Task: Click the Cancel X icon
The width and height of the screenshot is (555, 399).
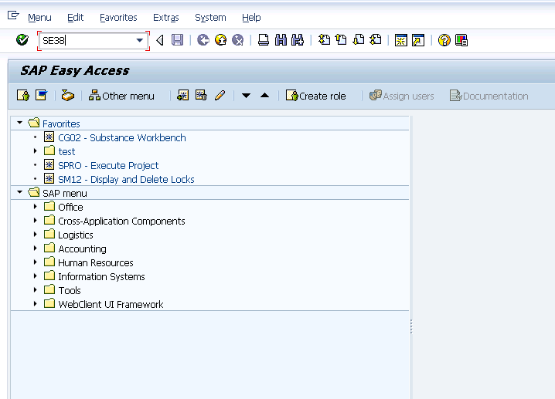Action: (x=238, y=40)
